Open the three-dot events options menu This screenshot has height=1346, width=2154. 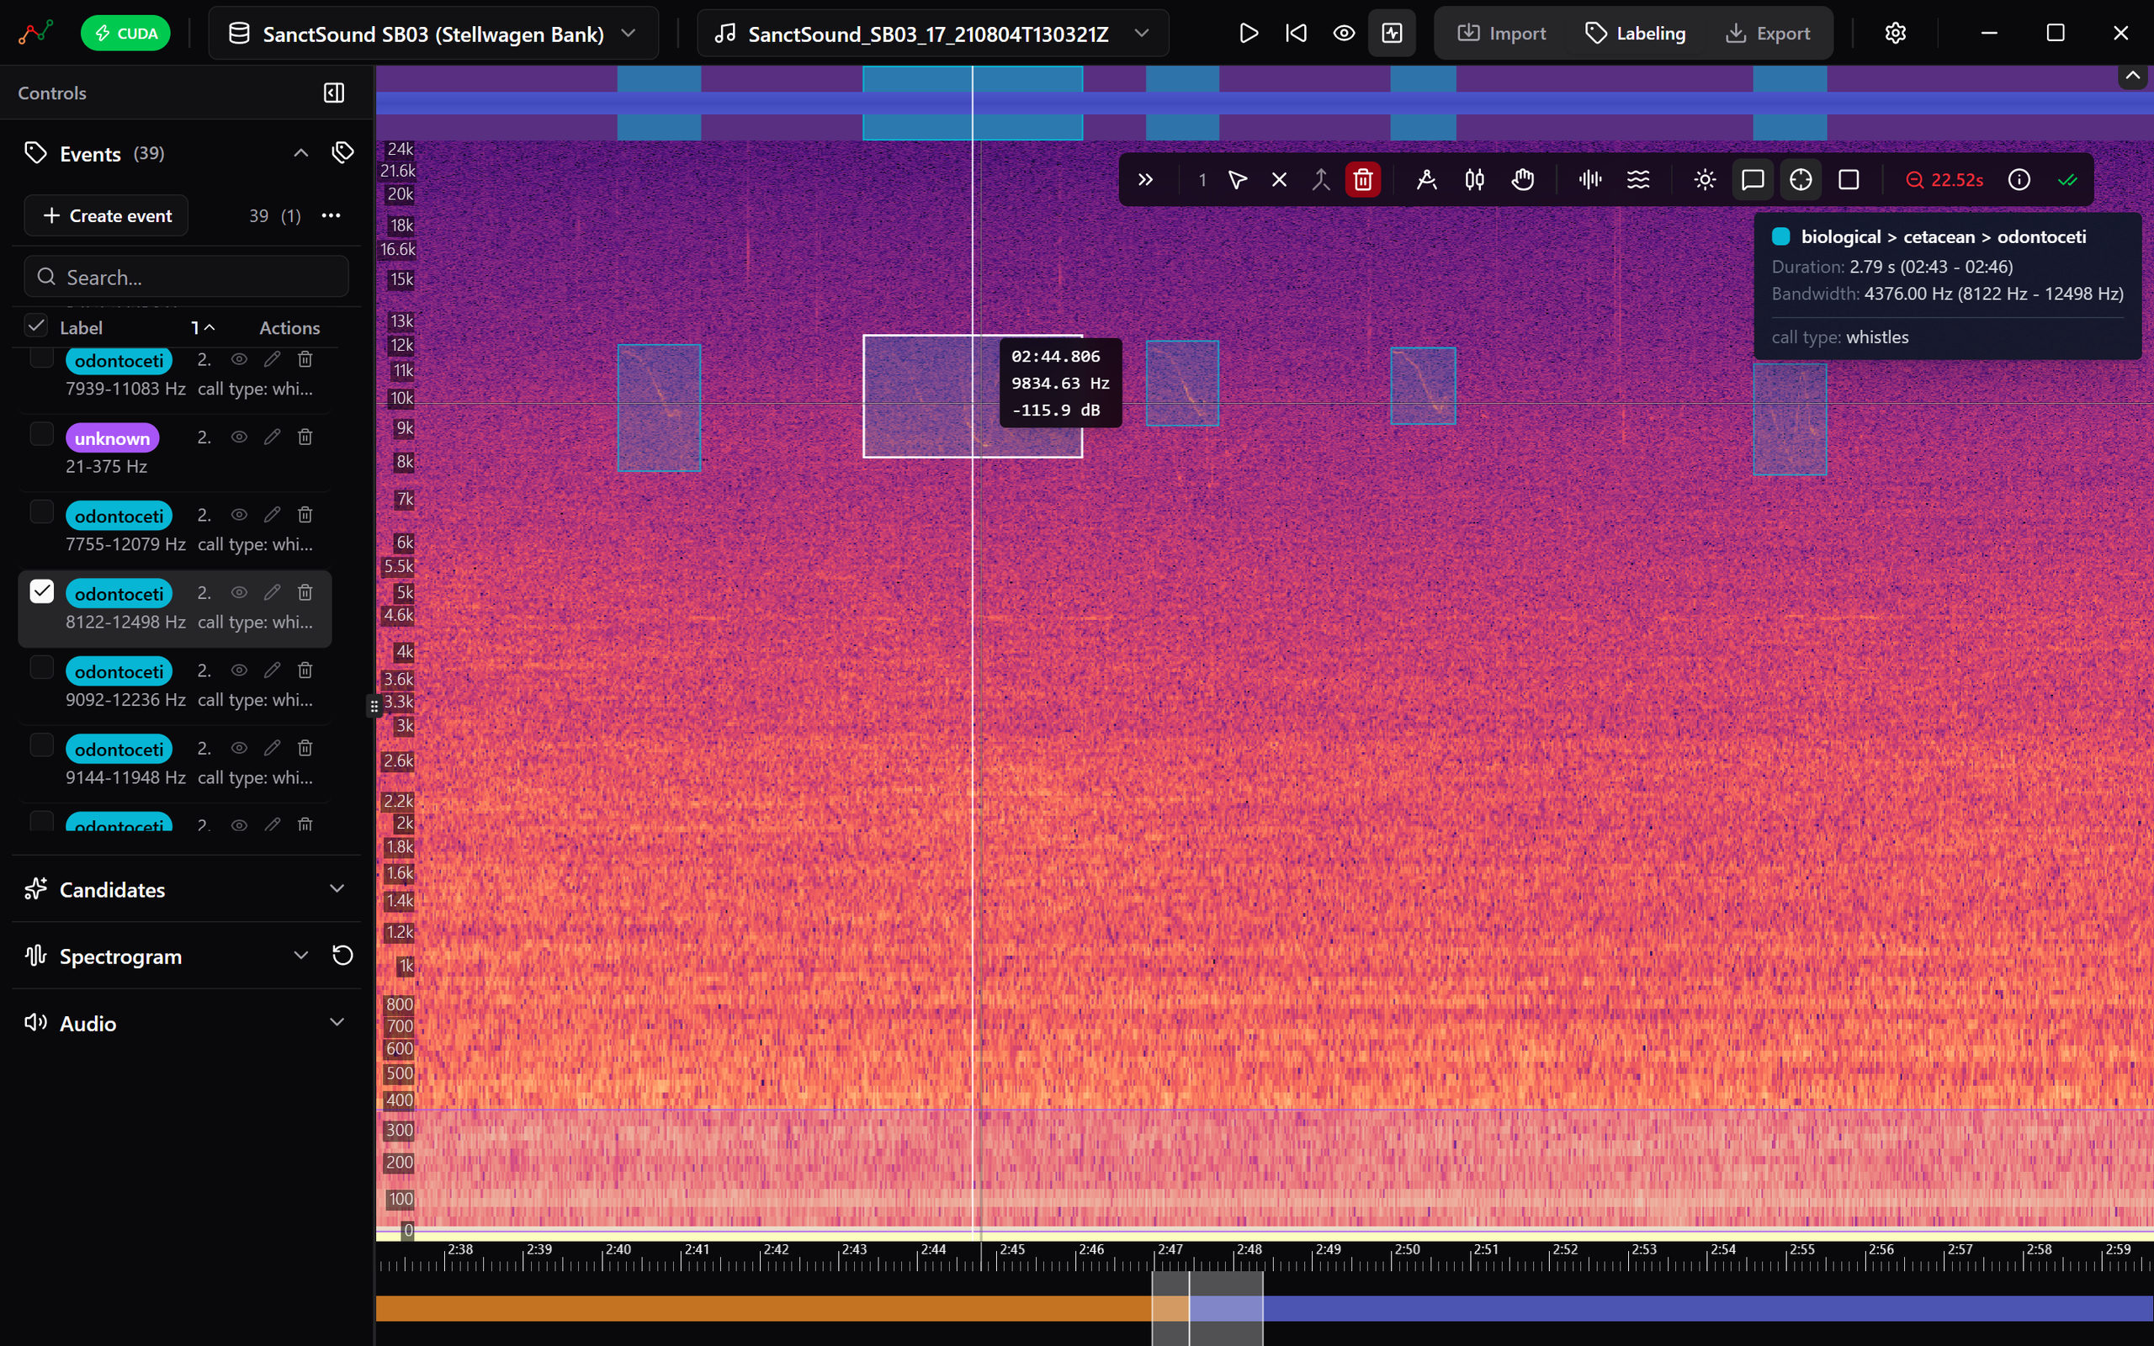(x=332, y=215)
